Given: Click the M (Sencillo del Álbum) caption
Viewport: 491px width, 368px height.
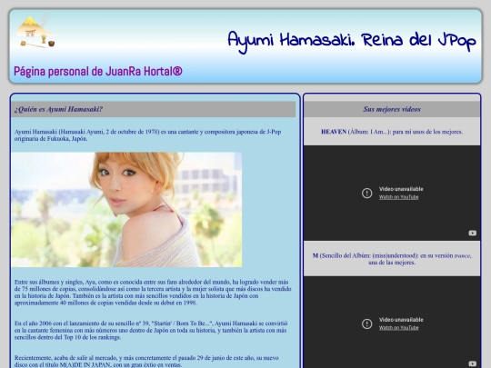Looking at the screenshot, I should coord(392,259).
